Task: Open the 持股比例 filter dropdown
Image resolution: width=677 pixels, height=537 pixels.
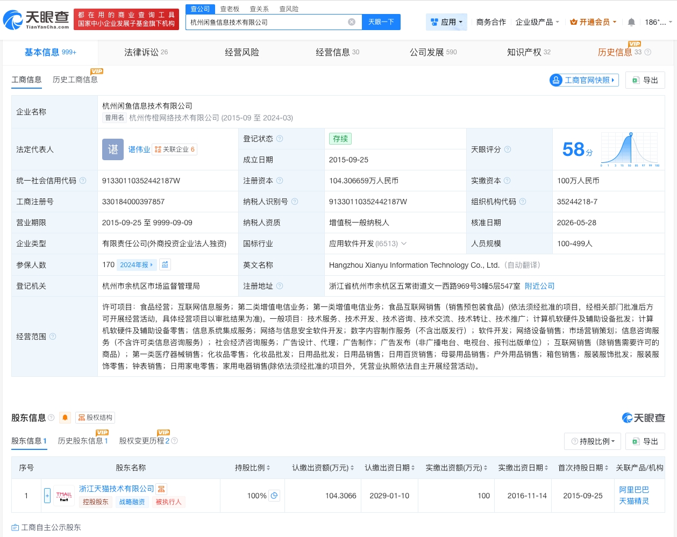Action: [593, 441]
